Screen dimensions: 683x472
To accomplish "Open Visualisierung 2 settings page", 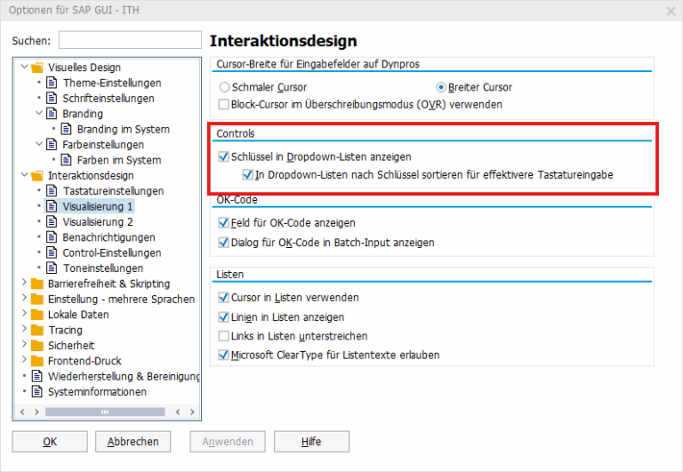I will tap(98, 222).
